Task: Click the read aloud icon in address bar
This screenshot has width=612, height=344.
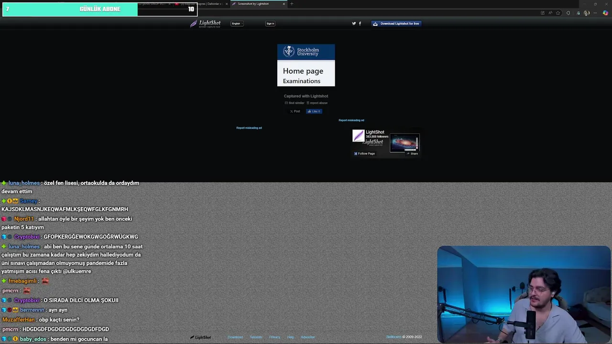Action: pos(550,13)
